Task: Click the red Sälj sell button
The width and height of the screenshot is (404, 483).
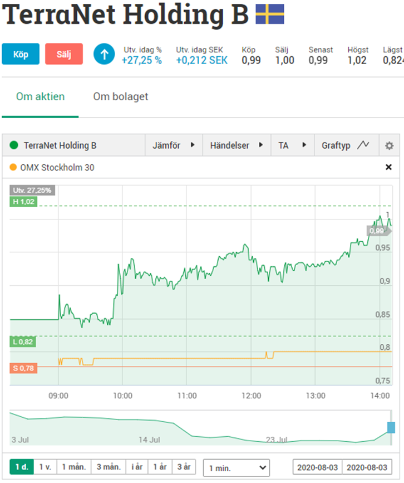Action: coord(64,54)
